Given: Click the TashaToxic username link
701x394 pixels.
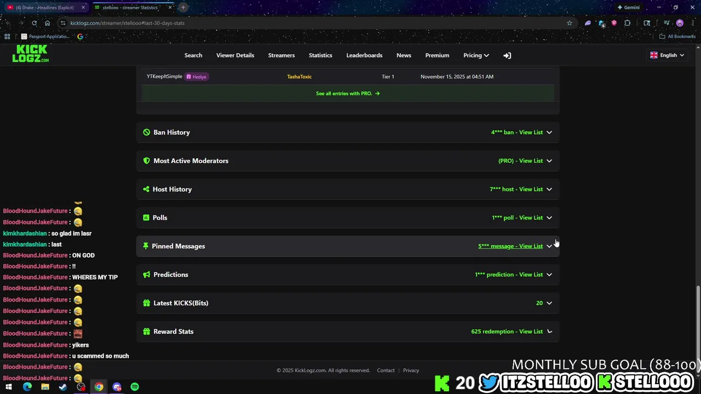Looking at the screenshot, I should [x=299, y=77].
